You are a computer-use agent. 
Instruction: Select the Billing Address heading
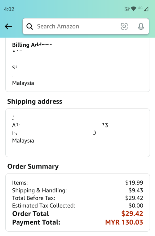(x=32, y=45)
